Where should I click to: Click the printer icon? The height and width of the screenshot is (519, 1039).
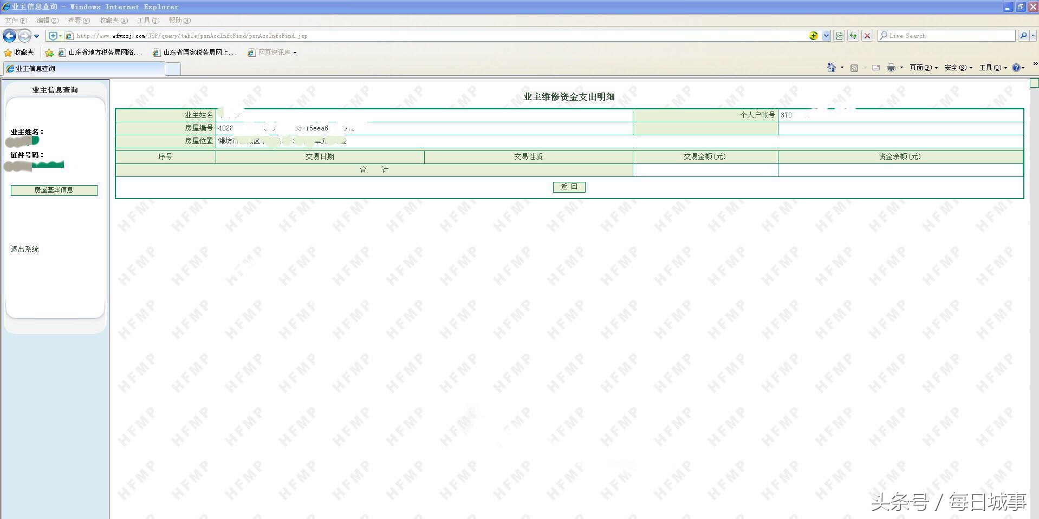click(x=891, y=68)
